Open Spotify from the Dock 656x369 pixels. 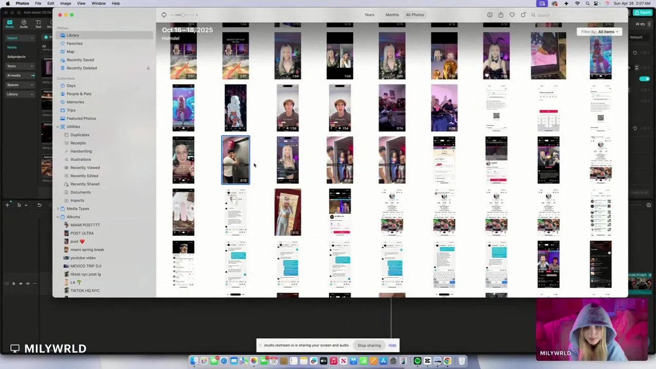(x=418, y=361)
